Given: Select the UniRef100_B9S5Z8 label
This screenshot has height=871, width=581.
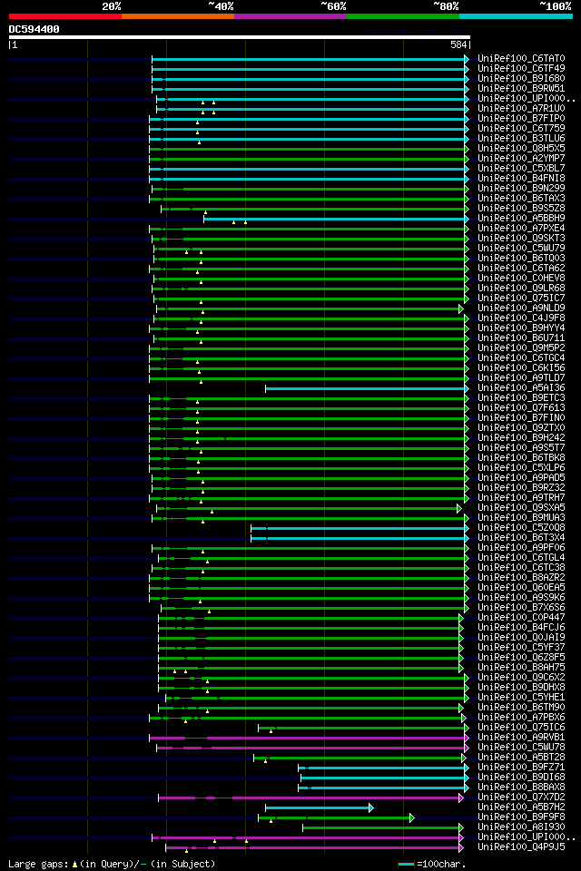Looking at the screenshot, I should click(x=521, y=209).
